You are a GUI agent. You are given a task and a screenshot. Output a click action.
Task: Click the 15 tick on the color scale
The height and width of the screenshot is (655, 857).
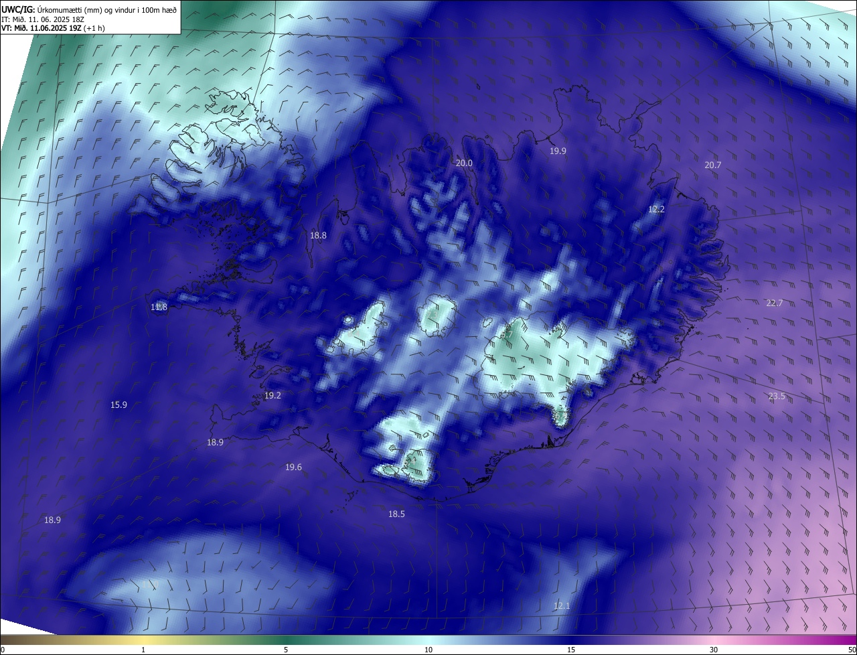(571, 650)
